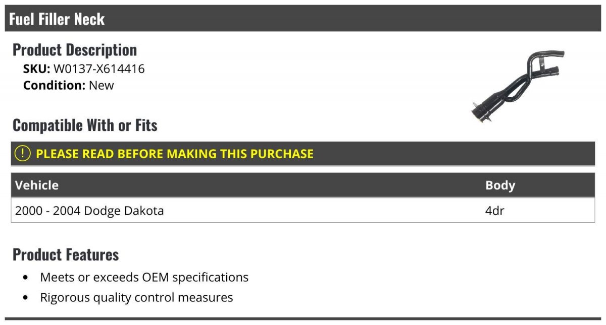
Task: Click the Body column header
Action: coord(500,185)
